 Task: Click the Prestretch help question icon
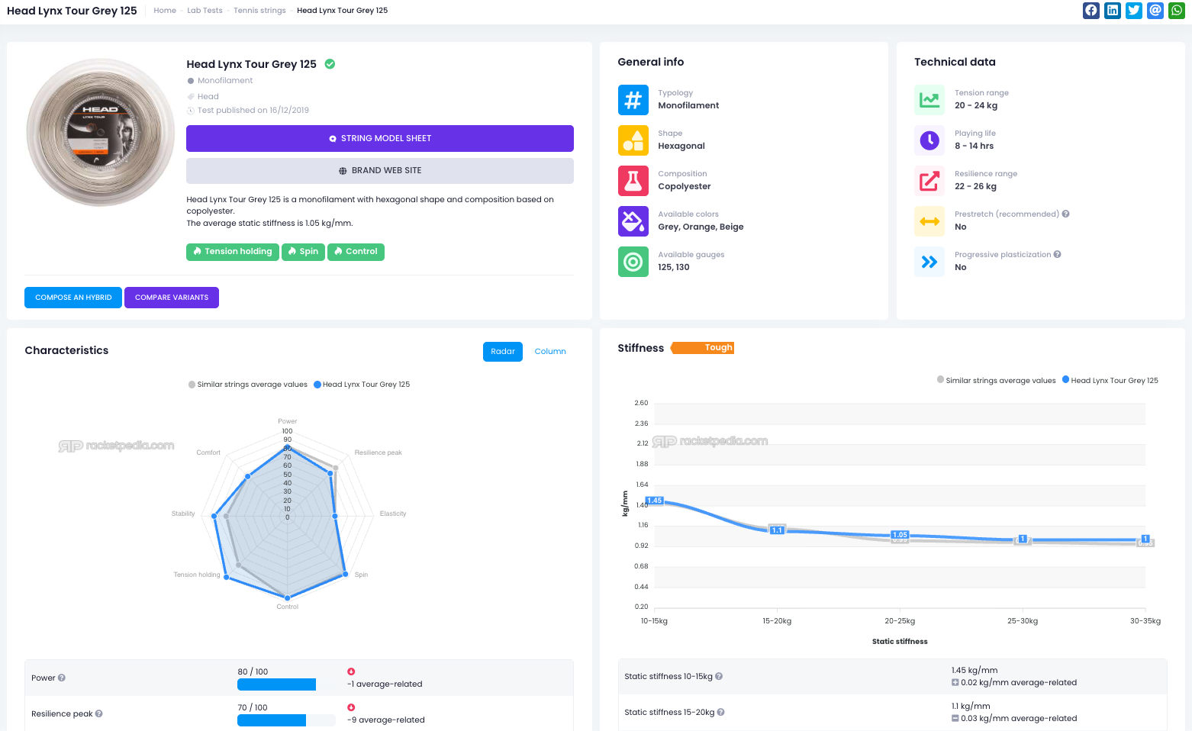coord(1065,214)
